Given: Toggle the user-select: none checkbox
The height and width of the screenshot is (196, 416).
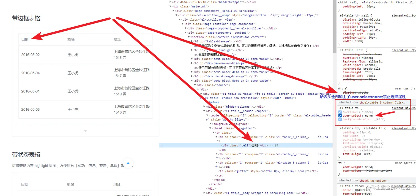Looking at the screenshot, I should tap(340, 116).
